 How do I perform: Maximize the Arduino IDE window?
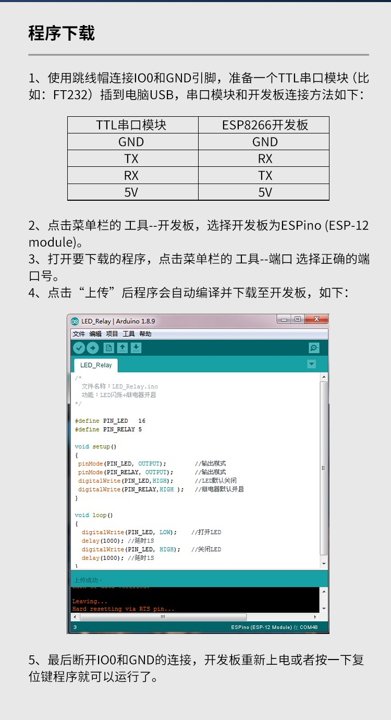coord(297,320)
